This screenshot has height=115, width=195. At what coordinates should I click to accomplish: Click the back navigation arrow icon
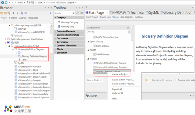(x=2, y=2)
